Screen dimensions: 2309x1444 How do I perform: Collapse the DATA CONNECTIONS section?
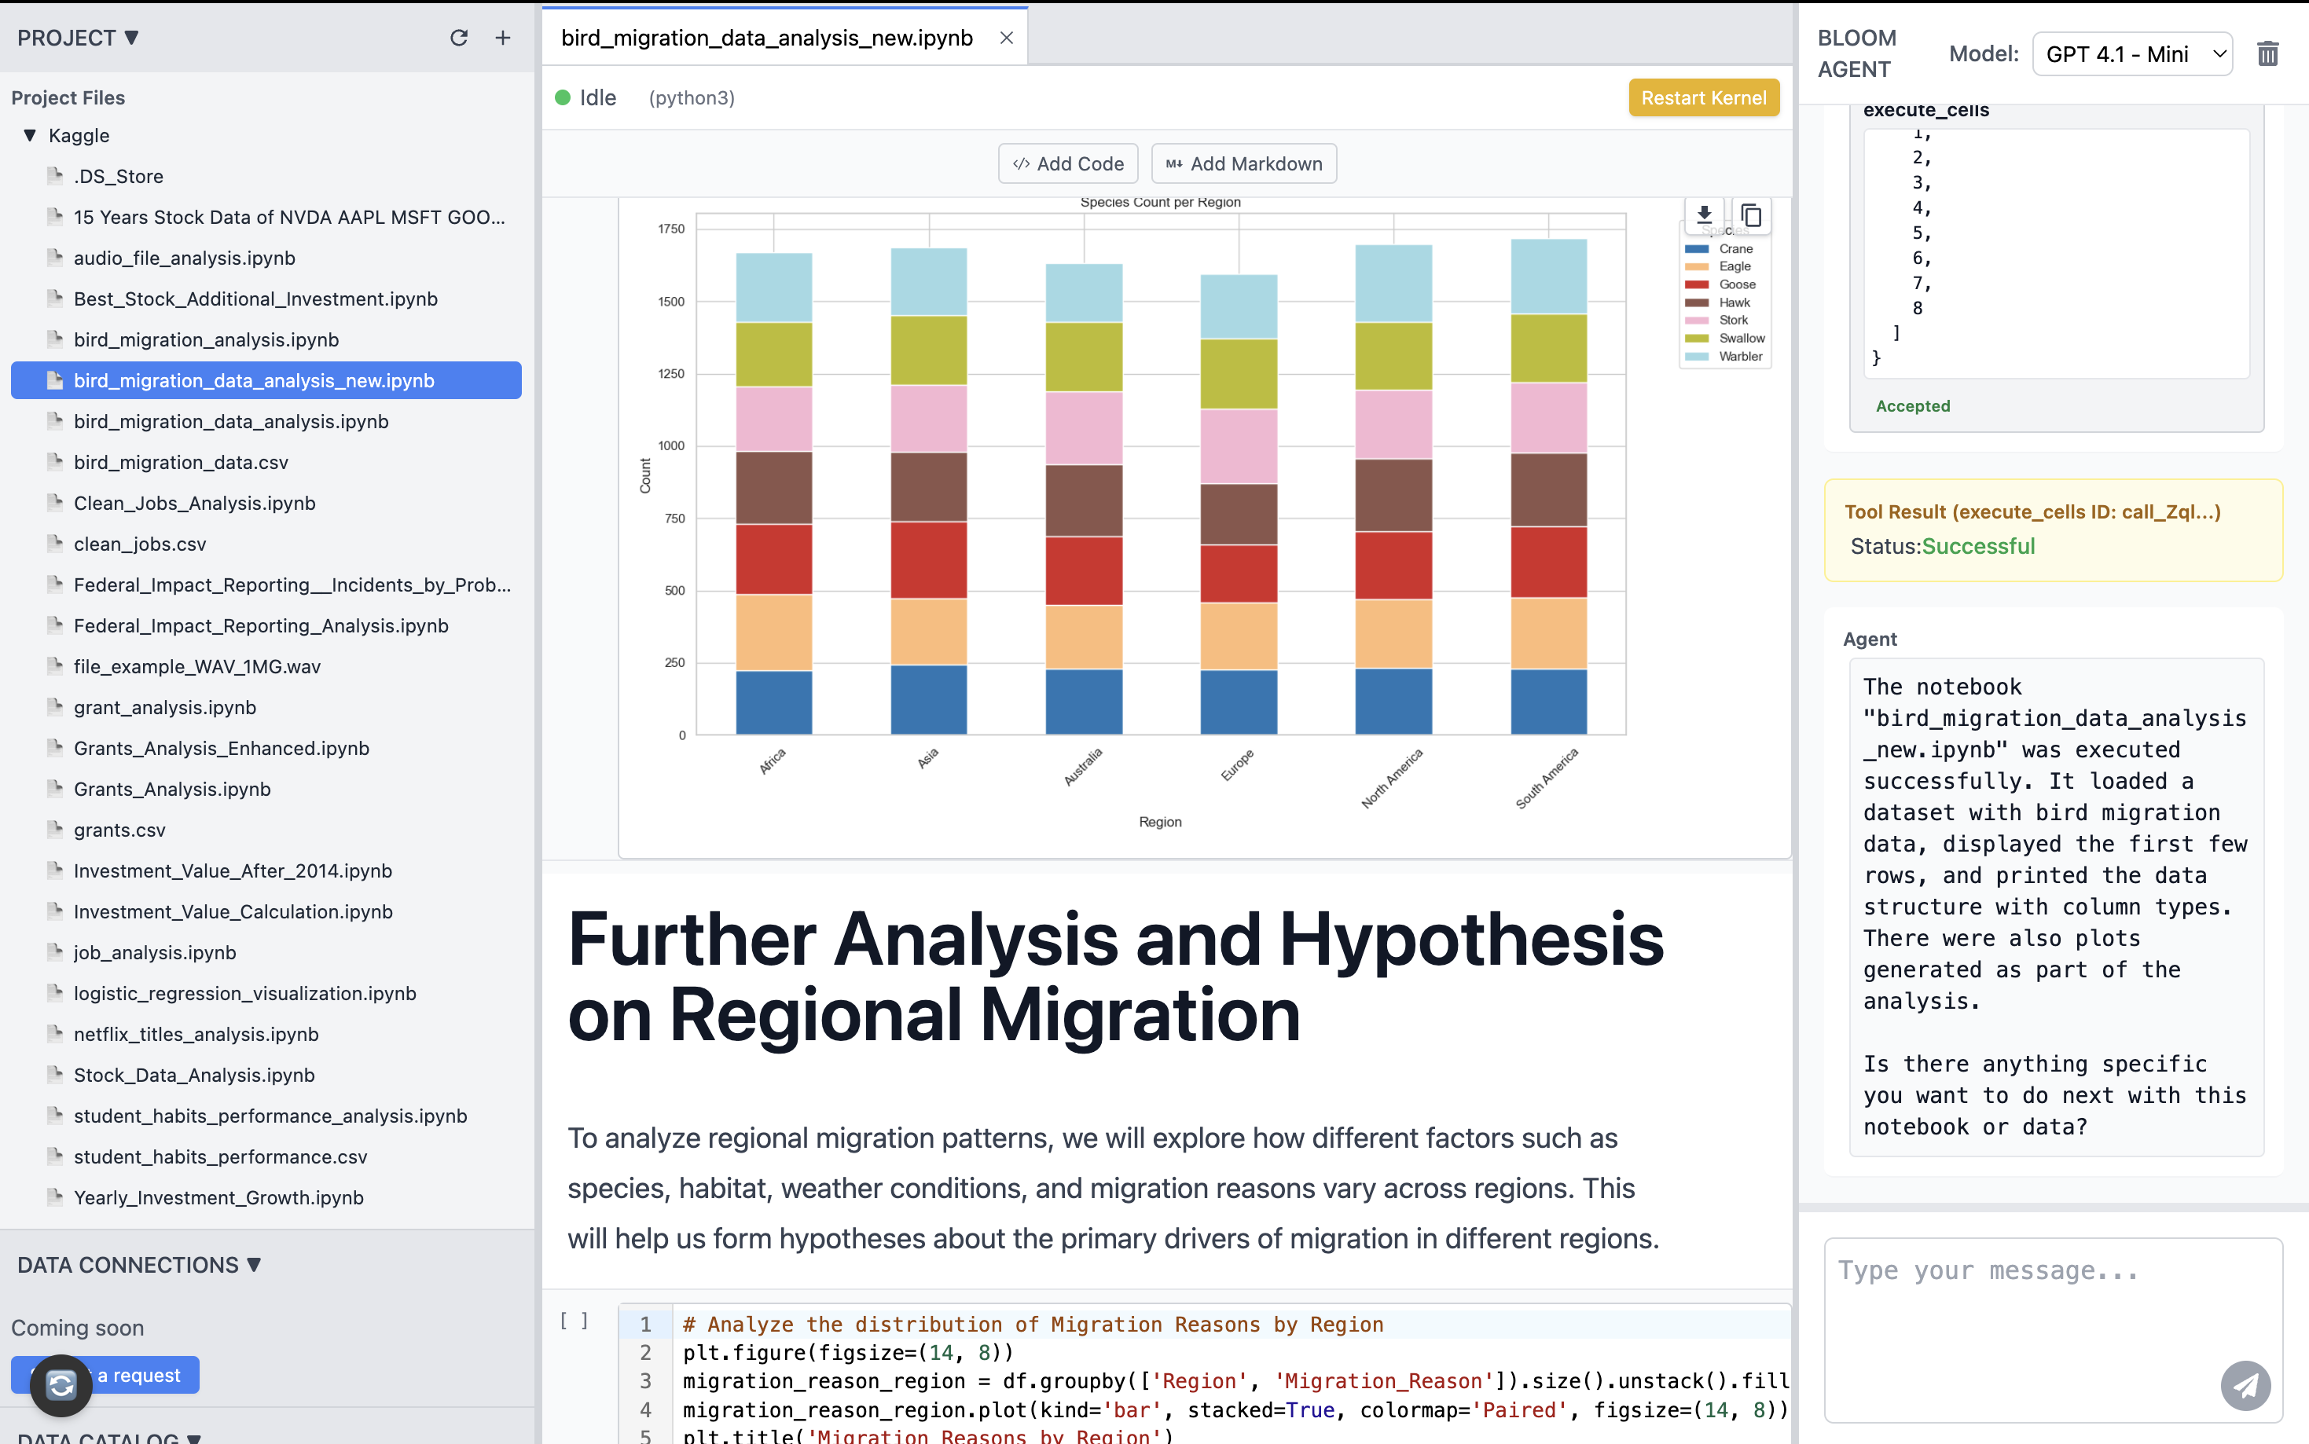coord(254,1264)
